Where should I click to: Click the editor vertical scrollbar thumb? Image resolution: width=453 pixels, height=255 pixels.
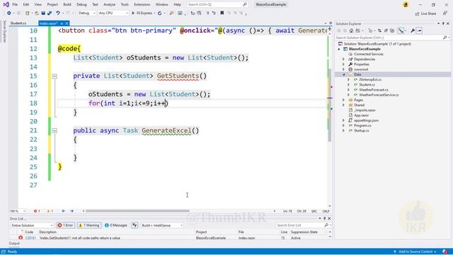330,106
